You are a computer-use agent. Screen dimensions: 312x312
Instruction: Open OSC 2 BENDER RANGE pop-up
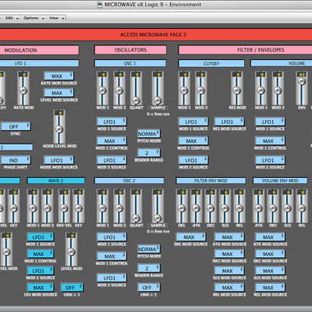click(x=149, y=268)
